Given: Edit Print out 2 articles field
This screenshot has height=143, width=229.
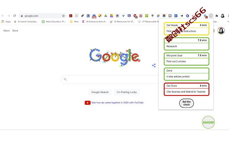Looking at the screenshot, I should coord(187,61).
